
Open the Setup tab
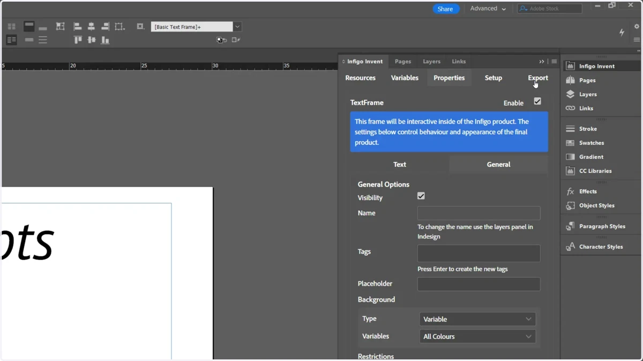494,78
